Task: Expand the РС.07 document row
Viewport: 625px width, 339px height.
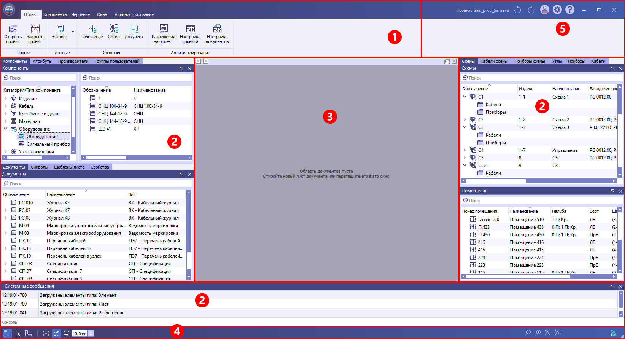Action: pyautogui.click(x=5, y=210)
